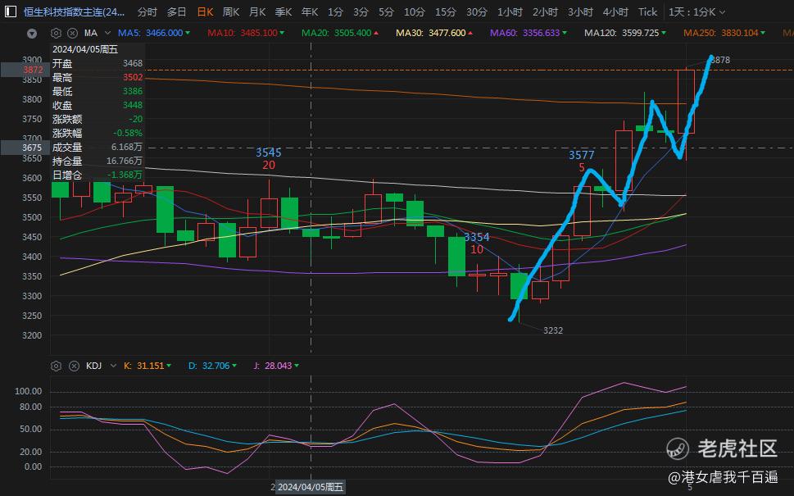Image resolution: width=794 pixels, height=496 pixels.
Task: Select the 4小时 interval tab
Action: pyautogui.click(x=615, y=11)
